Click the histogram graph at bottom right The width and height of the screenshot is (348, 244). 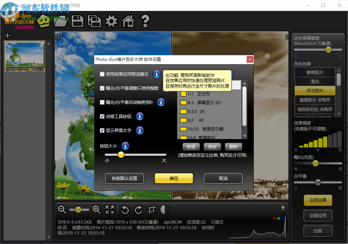tap(257, 227)
